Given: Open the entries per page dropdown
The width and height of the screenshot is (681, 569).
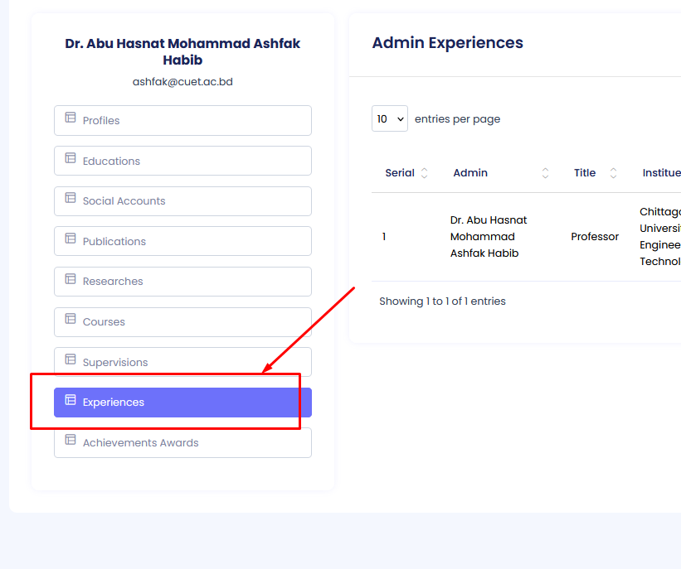Looking at the screenshot, I should pyautogui.click(x=389, y=118).
